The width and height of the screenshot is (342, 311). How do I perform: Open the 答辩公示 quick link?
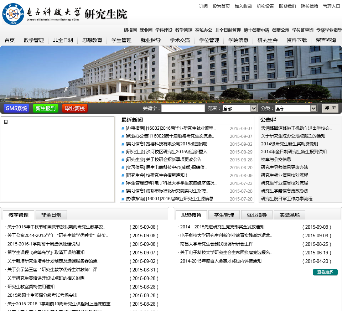(281, 30)
